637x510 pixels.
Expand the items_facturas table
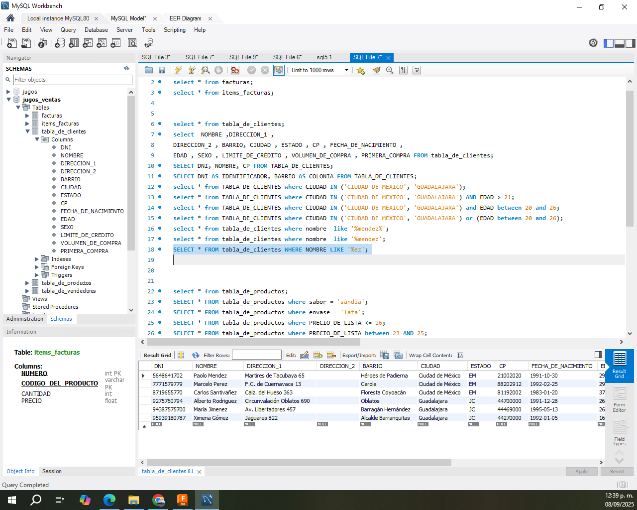tap(27, 124)
